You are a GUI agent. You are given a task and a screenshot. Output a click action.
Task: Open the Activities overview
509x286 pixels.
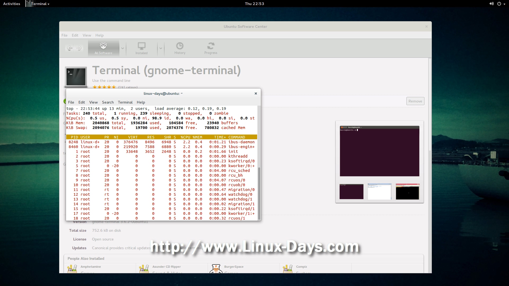click(12, 4)
